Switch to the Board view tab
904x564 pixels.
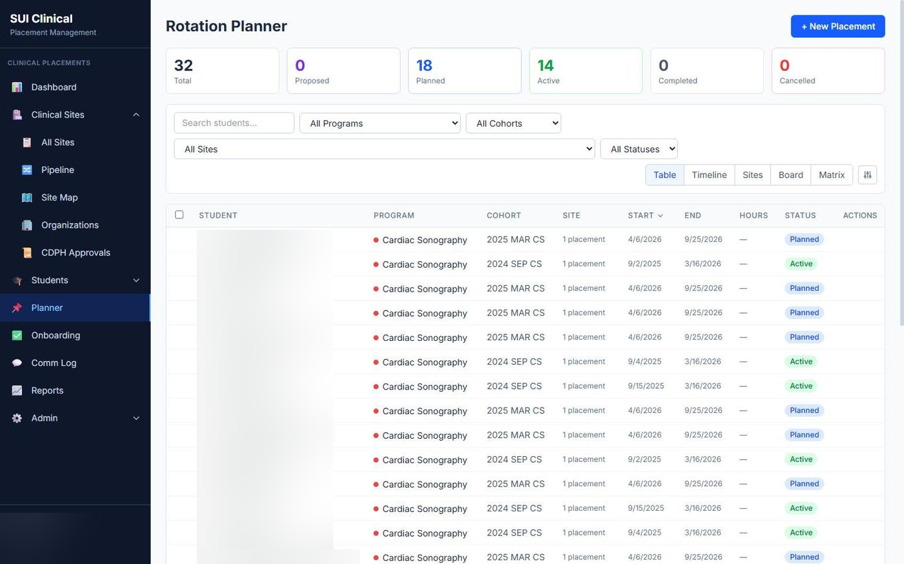click(790, 174)
